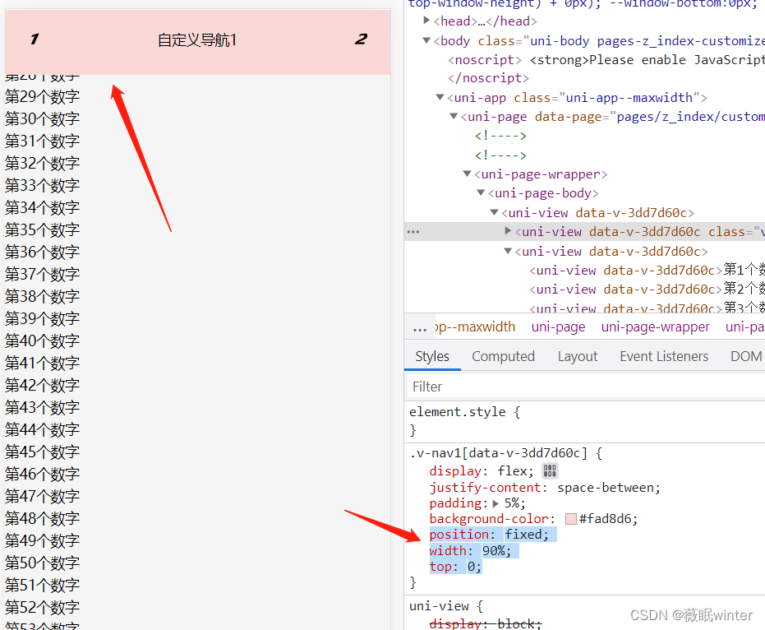Viewport: 765px width, 630px height.
Task: Click list item 第52个数字
Action: tap(42, 608)
